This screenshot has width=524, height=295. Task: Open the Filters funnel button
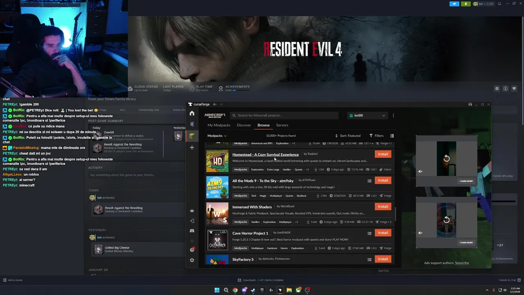pyautogui.click(x=376, y=136)
